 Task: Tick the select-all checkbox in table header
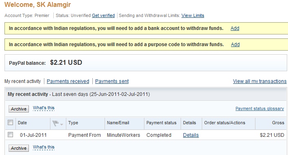coord(11,123)
